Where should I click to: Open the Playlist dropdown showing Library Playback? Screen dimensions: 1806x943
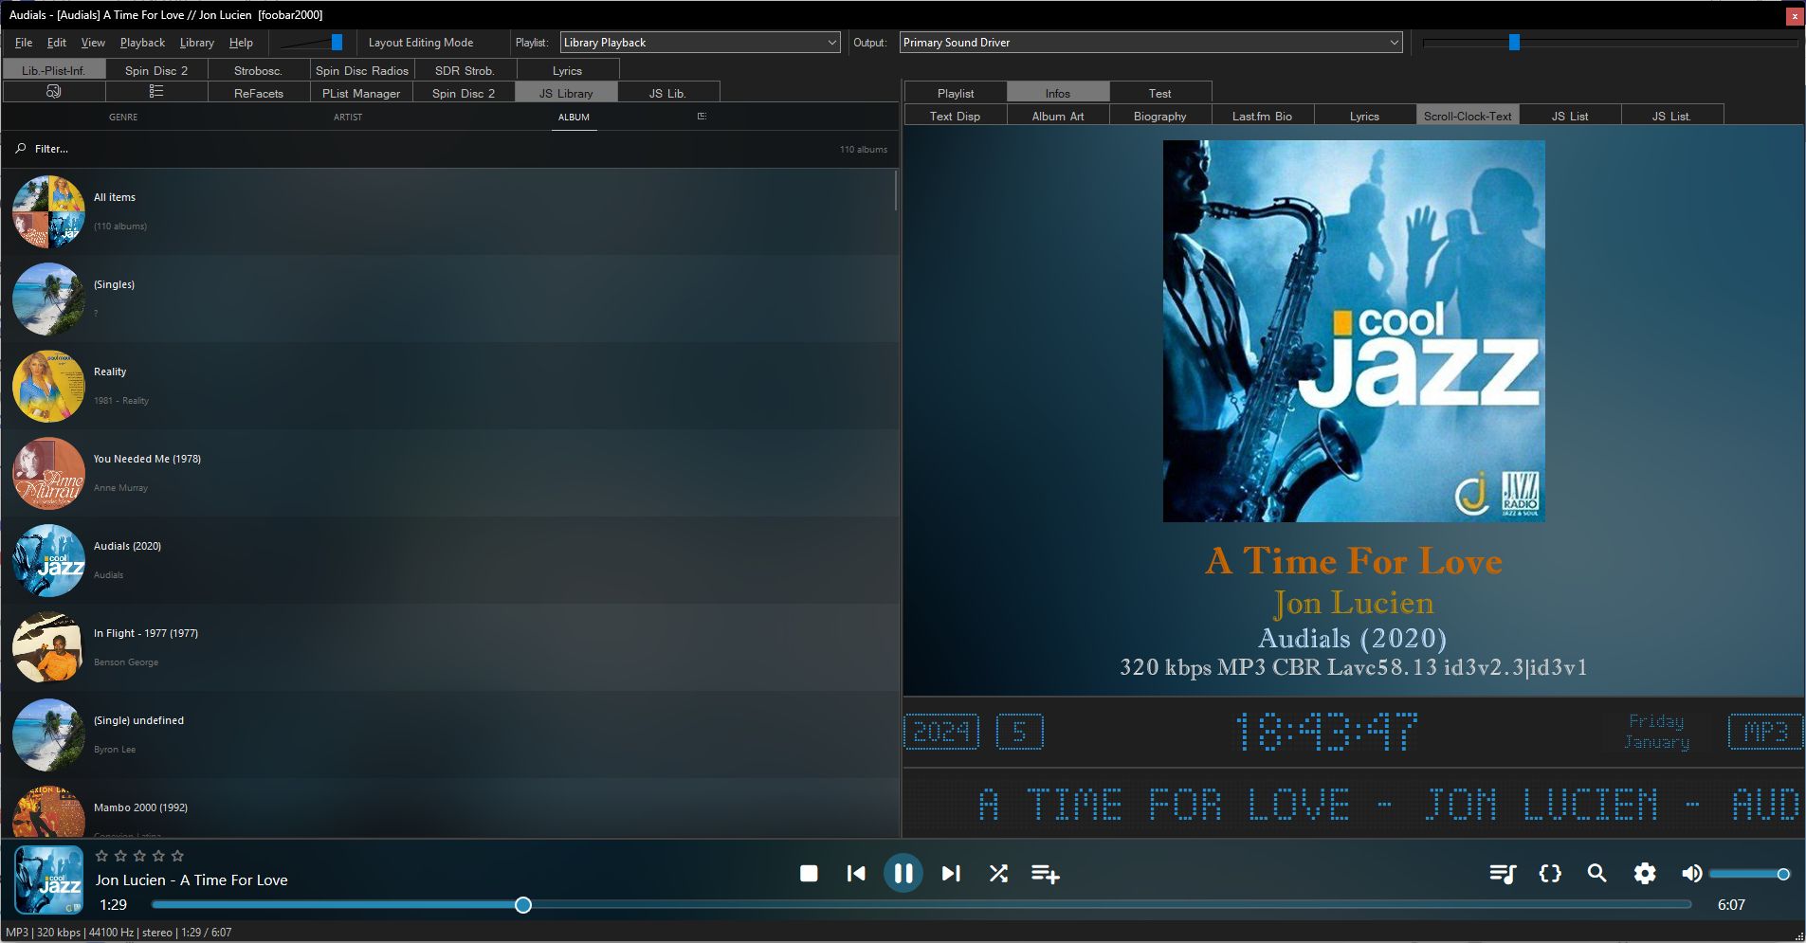pos(700,43)
